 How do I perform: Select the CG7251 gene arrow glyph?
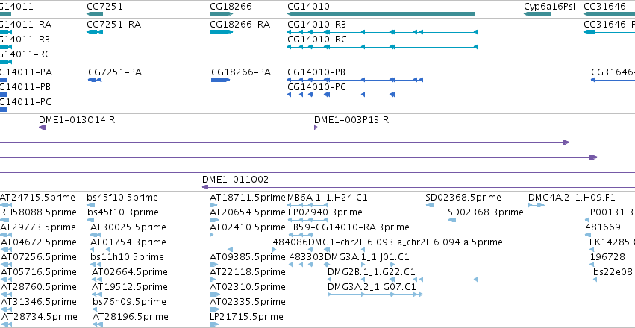94,14
